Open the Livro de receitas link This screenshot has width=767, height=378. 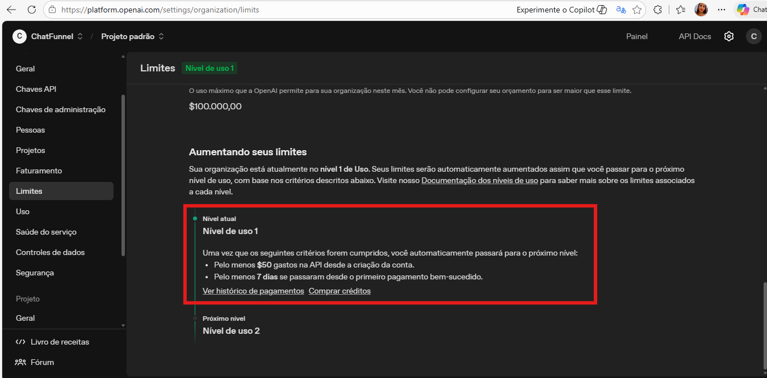pyautogui.click(x=60, y=342)
